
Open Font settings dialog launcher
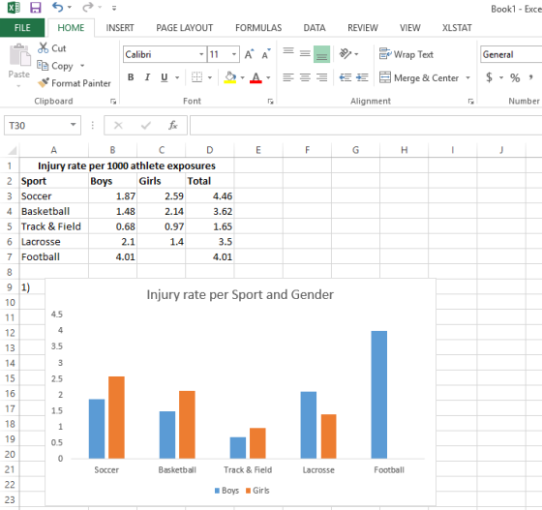click(x=270, y=102)
